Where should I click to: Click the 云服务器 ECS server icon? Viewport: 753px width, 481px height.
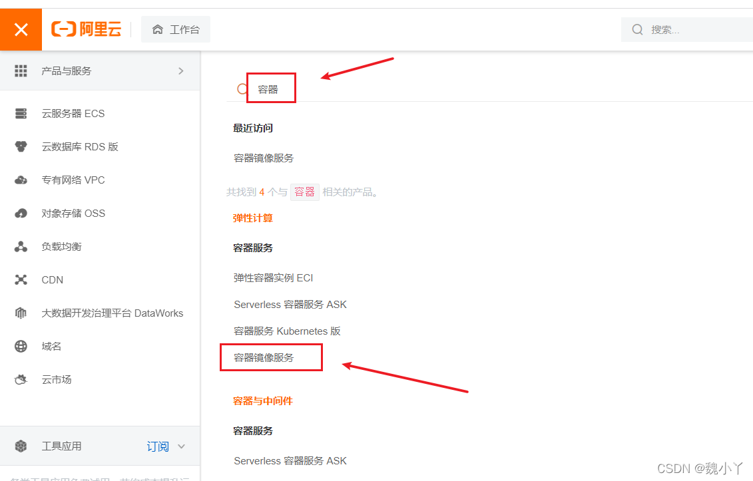[21, 113]
